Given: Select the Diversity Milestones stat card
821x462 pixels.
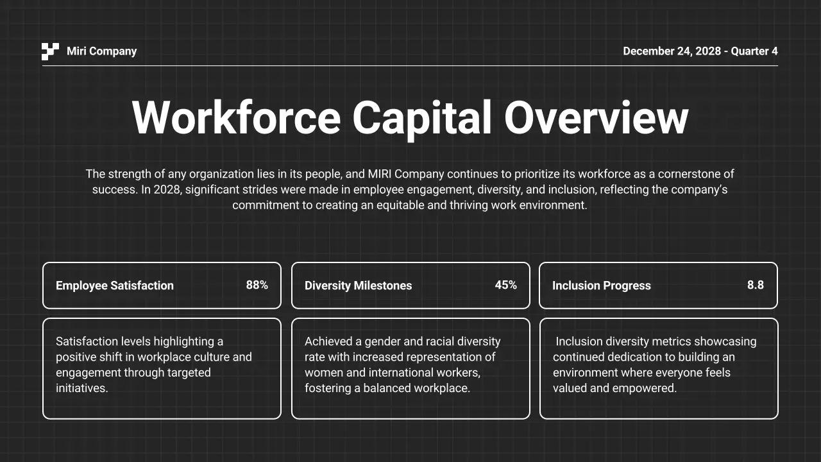Looking at the screenshot, I should click(410, 285).
